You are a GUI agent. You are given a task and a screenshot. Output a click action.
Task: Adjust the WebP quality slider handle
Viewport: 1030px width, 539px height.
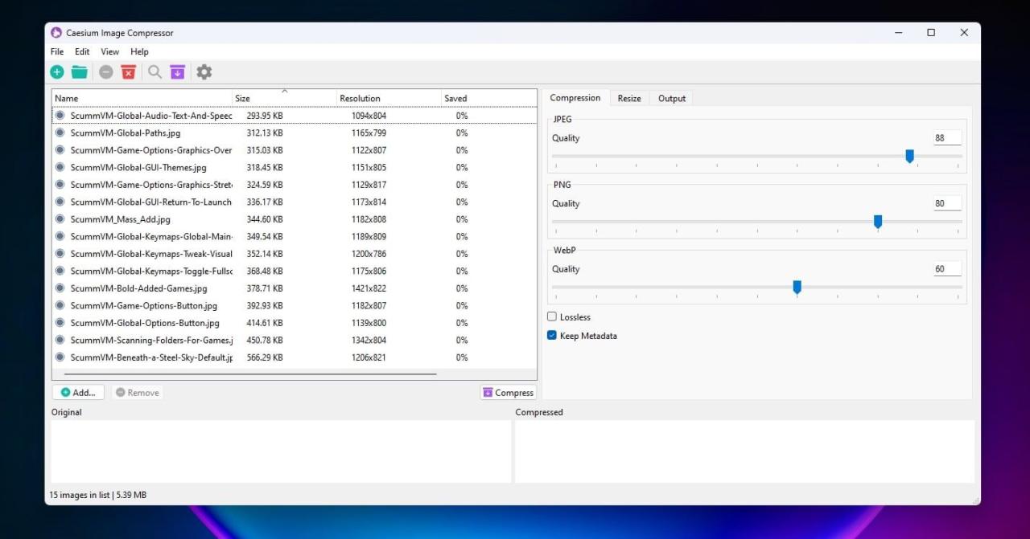tap(797, 288)
